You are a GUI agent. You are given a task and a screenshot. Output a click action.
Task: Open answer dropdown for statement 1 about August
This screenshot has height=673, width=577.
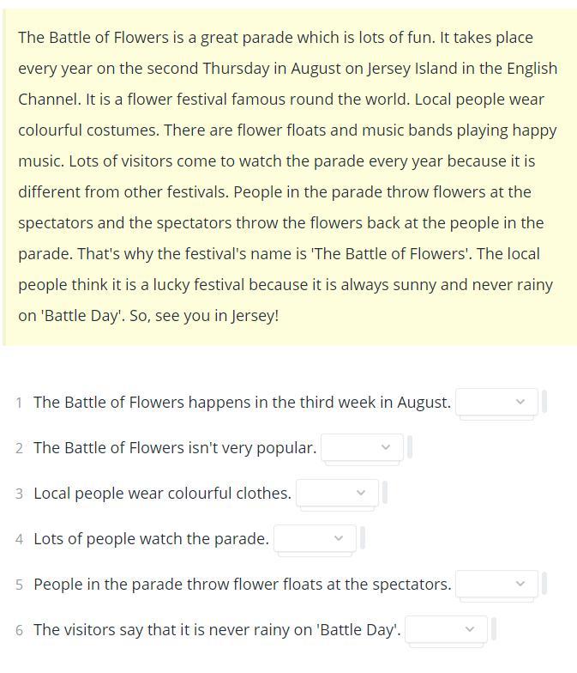[x=496, y=402]
